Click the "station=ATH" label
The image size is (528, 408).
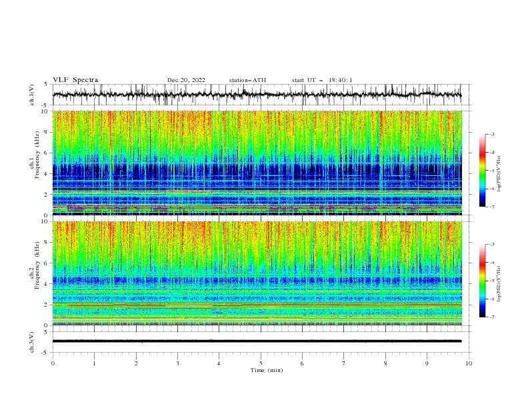[247, 80]
